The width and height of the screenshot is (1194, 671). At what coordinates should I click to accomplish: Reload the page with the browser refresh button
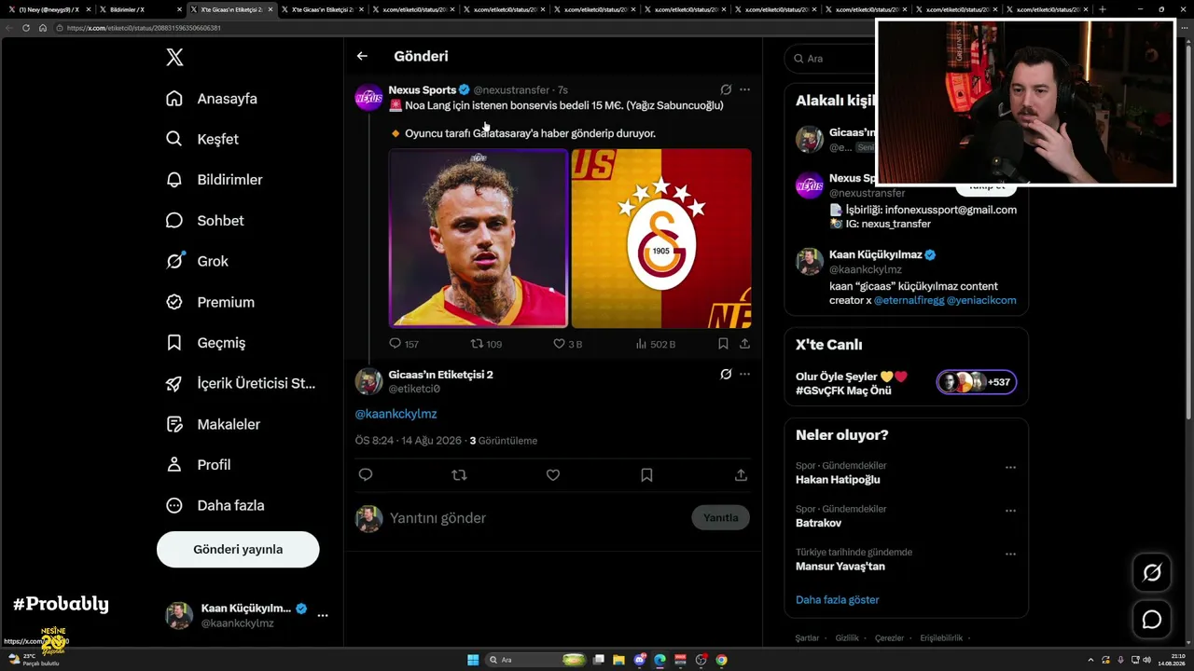point(25,28)
